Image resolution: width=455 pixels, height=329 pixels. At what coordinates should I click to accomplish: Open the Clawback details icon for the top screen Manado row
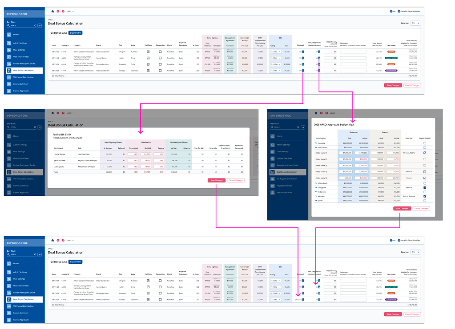[302, 71]
